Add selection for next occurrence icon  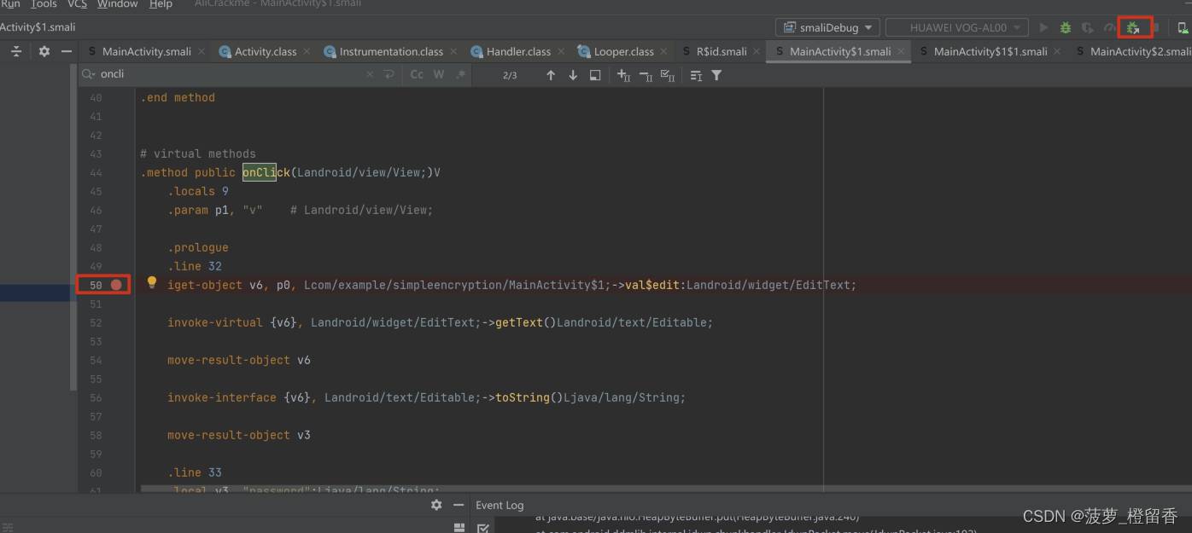point(623,75)
